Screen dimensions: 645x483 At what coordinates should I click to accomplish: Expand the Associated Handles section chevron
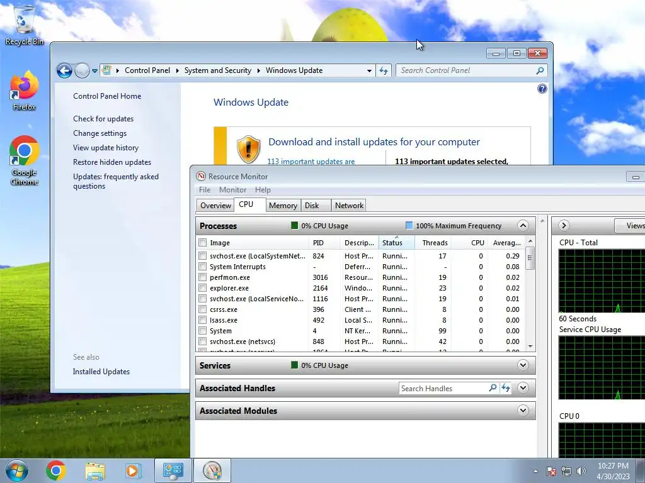tap(523, 387)
